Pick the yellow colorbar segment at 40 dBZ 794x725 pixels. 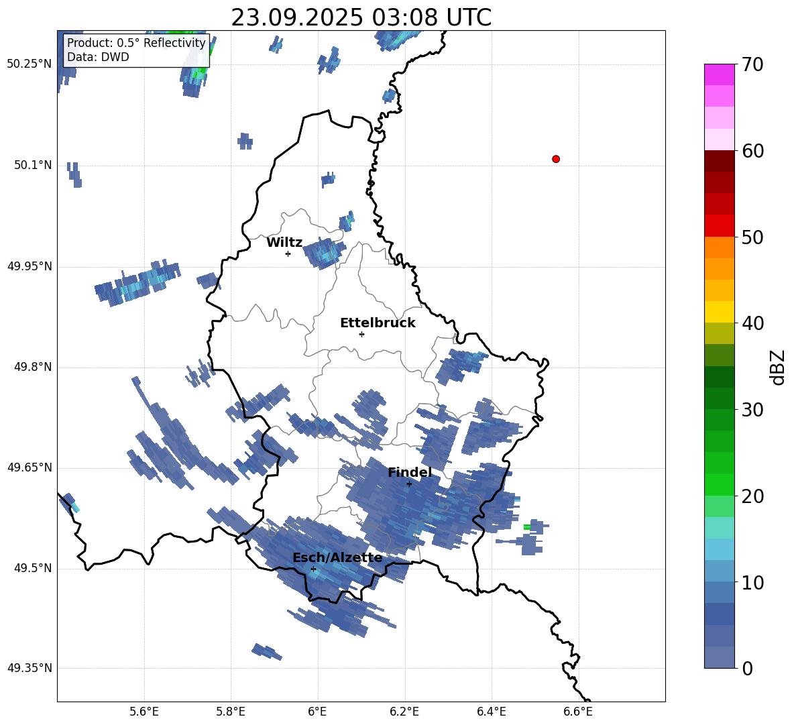(719, 312)
